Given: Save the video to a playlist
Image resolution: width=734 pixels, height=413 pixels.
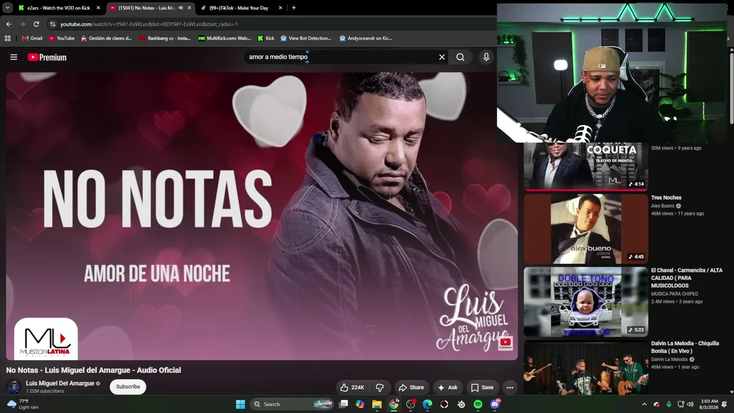Looking at the screenshot, I should coord(482,388).
